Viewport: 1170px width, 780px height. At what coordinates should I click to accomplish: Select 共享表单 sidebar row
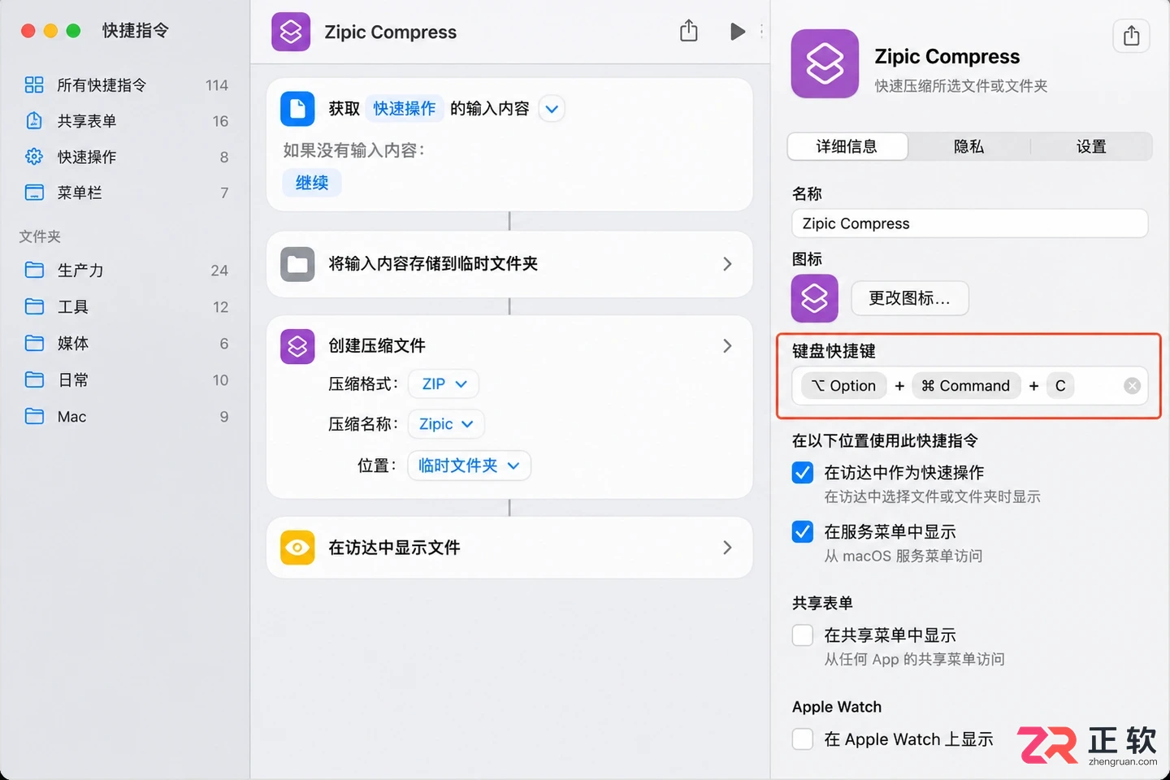pos(126,120)
